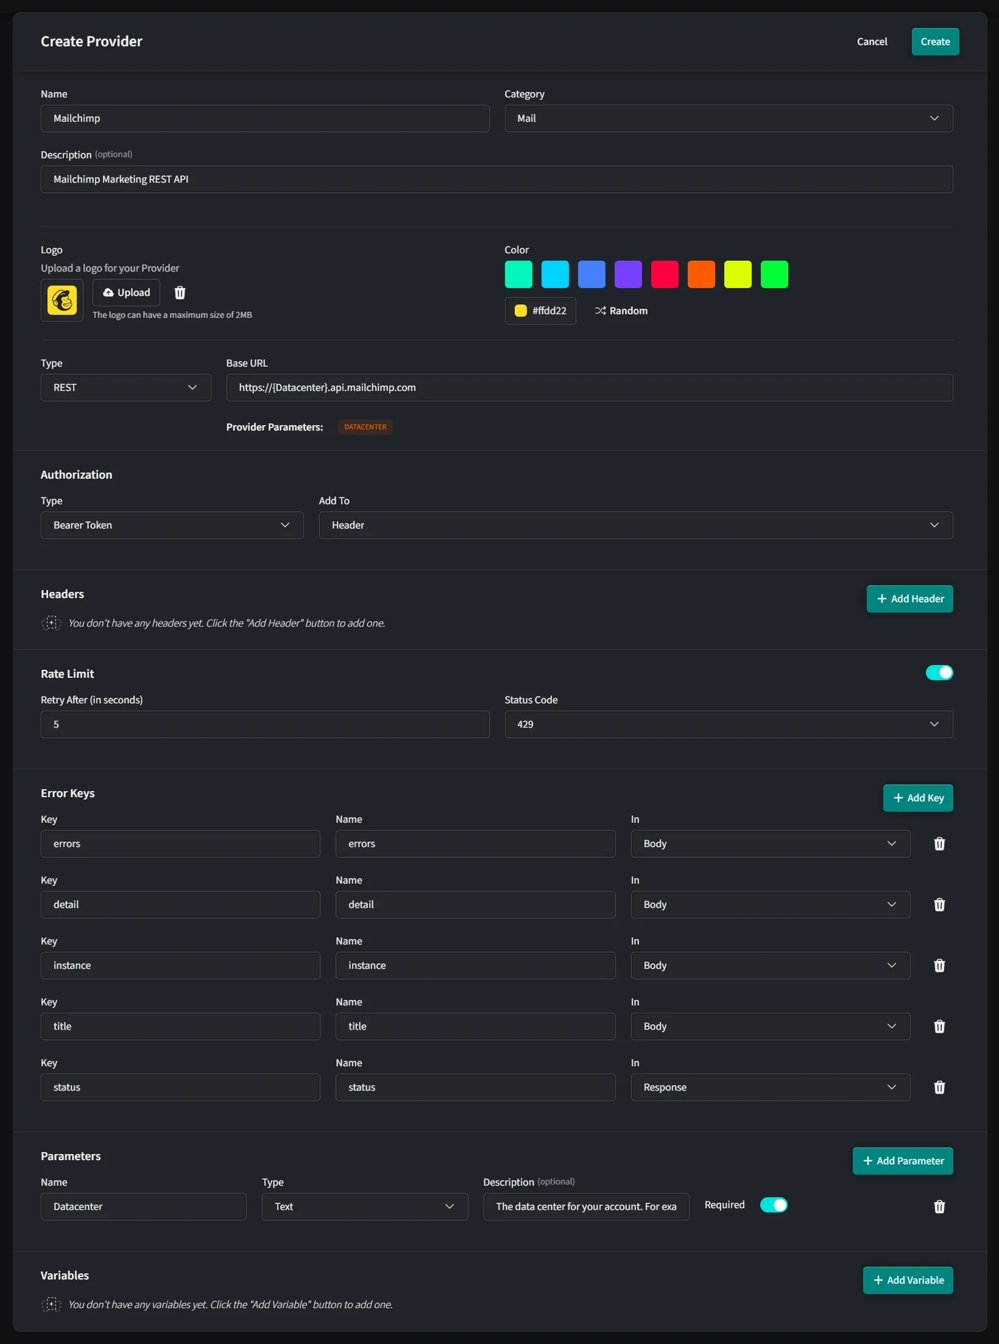
Task: Delete the "errors" error key row
Action: pos(939,844)
